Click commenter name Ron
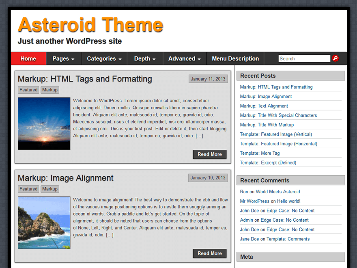The height and width of the screenshot is (268, 357). [x=244, y=192]
